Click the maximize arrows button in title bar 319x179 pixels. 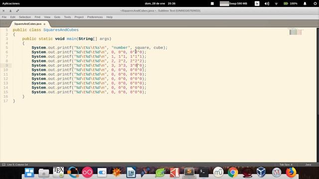[x=17, y=11]
